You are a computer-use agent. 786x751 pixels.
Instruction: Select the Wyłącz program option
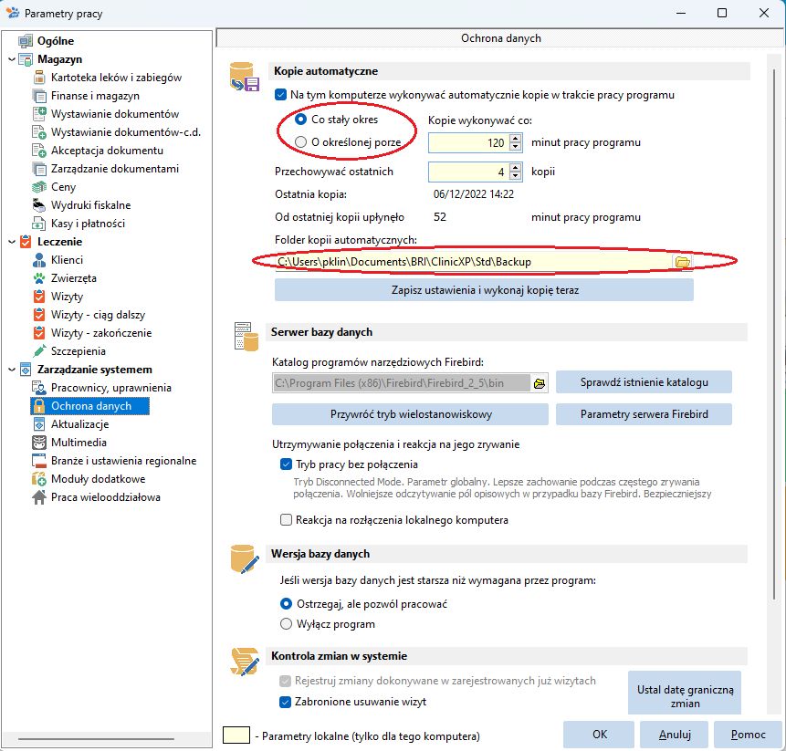(x=286, y=624)
